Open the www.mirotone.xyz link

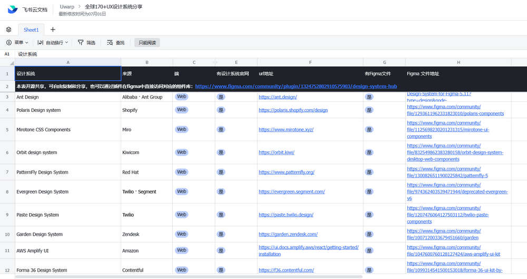[286, 130]
